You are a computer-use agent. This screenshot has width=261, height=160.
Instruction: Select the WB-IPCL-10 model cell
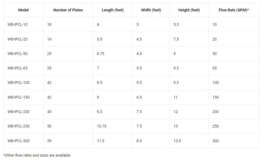point(18,25)
